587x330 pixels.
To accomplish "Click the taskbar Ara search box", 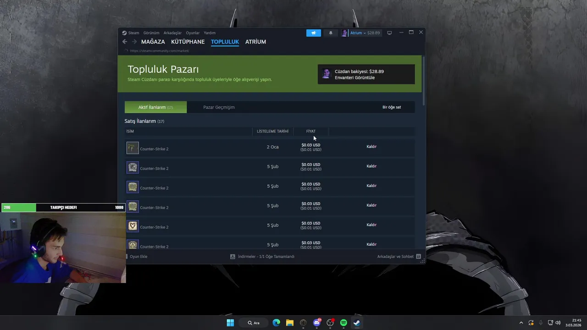I will click(x=254, y=323).
